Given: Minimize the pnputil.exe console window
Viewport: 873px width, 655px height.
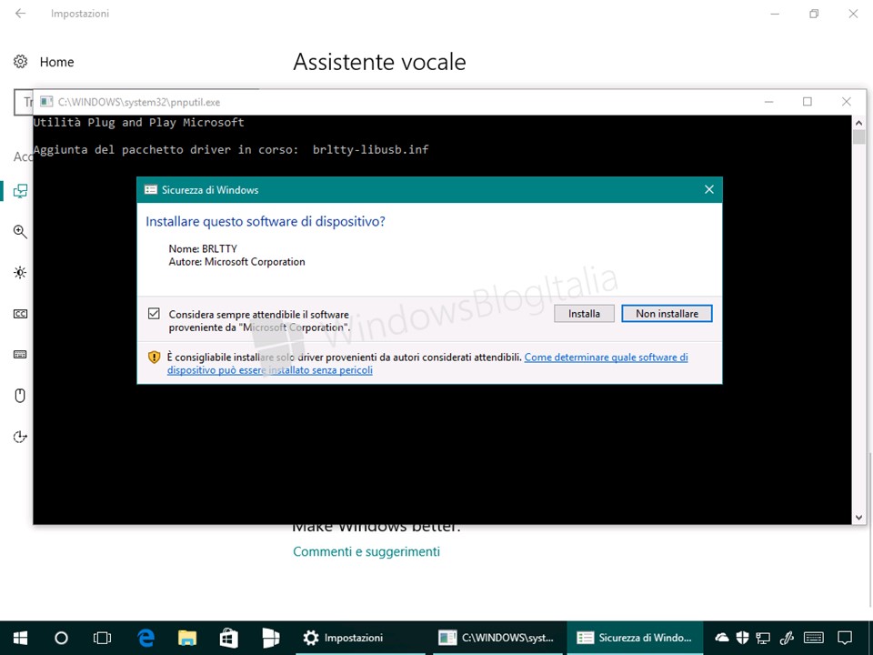Looking at the screenshot, I should pos(769,101).
